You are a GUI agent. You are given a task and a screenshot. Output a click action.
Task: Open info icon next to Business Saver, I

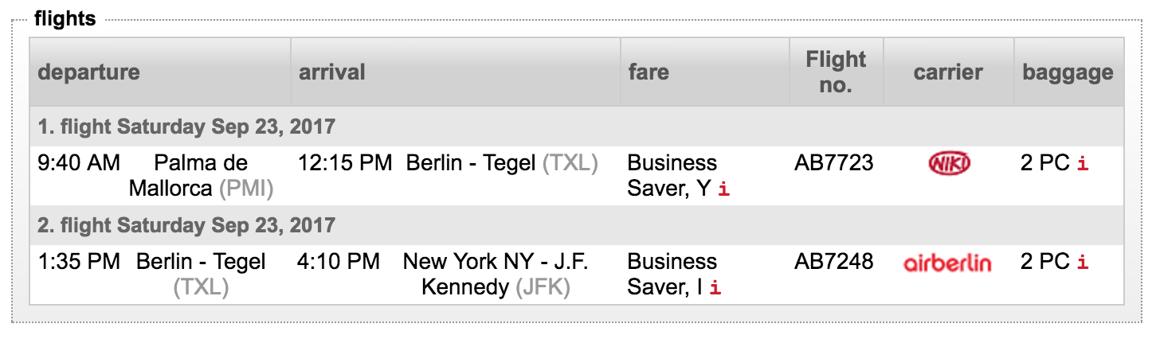coord(715,289)
